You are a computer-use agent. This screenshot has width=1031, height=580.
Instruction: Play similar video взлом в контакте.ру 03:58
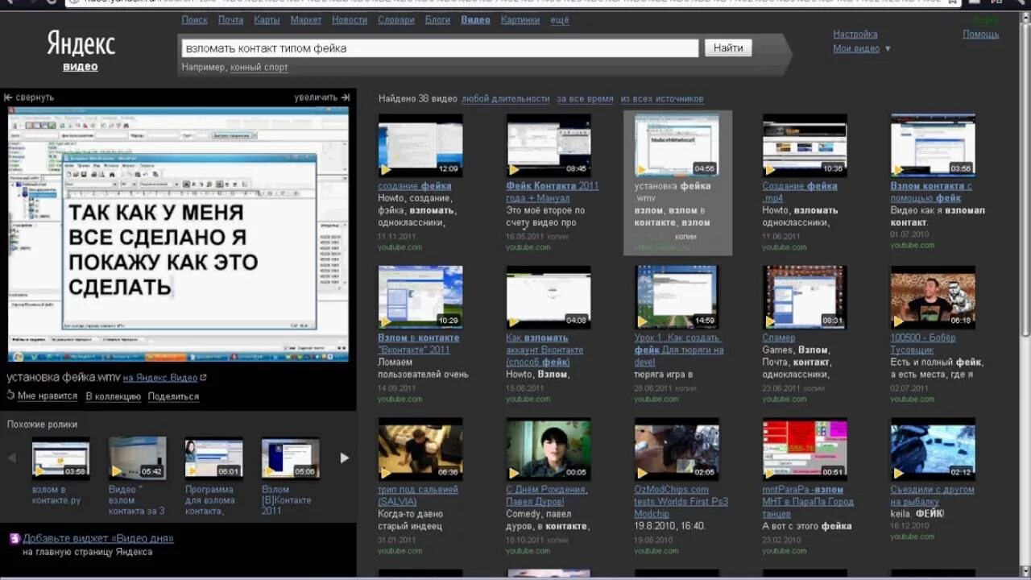coord(60,458)
